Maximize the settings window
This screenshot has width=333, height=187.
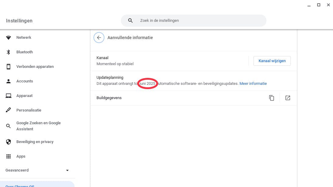coord(319,5)
